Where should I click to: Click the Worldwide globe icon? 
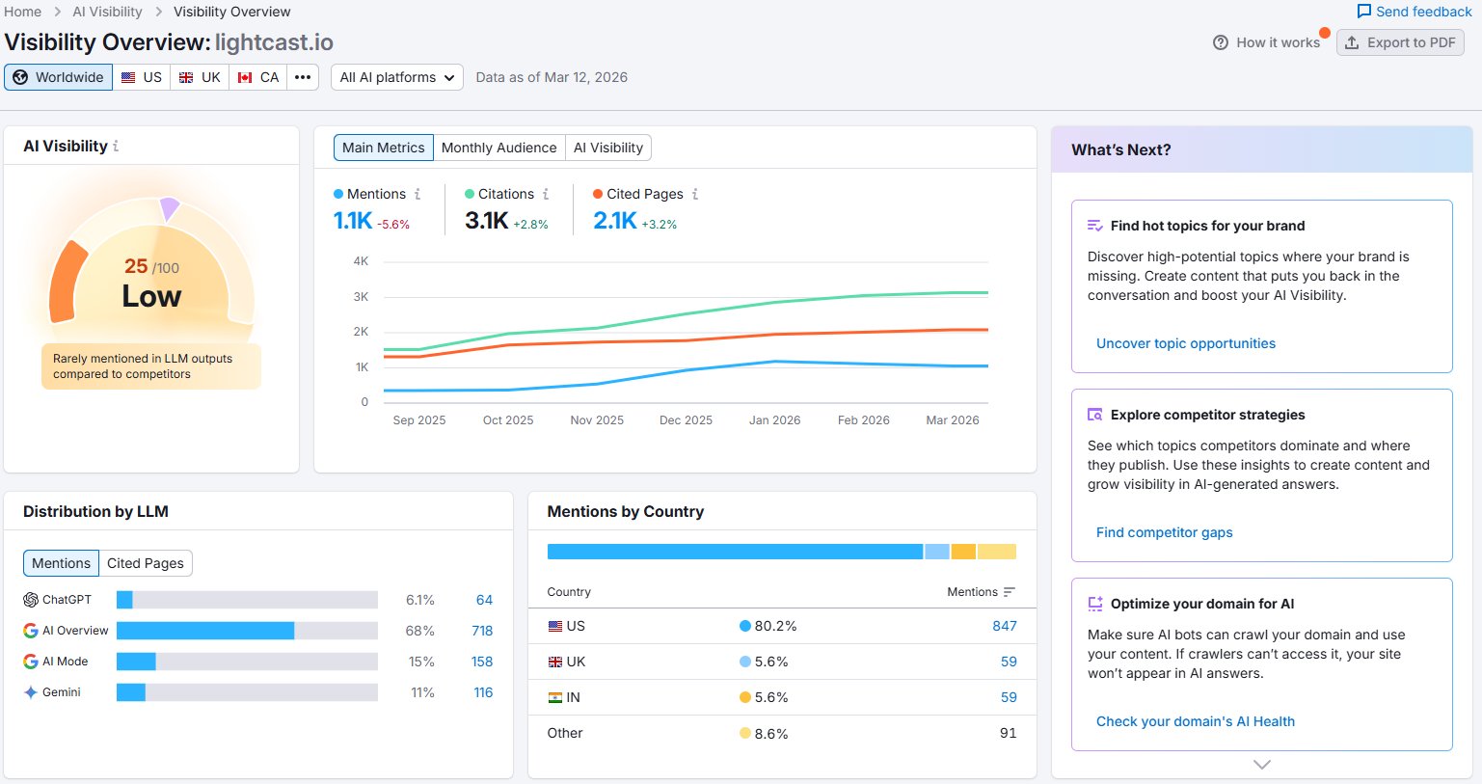coord(20,77)
